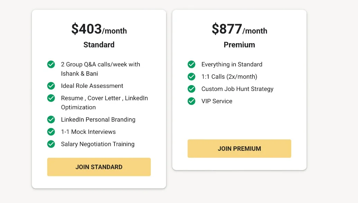
Task: Click the Salary Negotiation Training text
Action: 98,144
